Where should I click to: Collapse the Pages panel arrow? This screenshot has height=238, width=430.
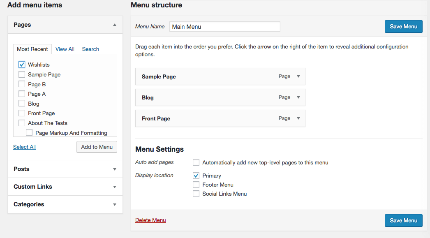click(x=115, y=25)
